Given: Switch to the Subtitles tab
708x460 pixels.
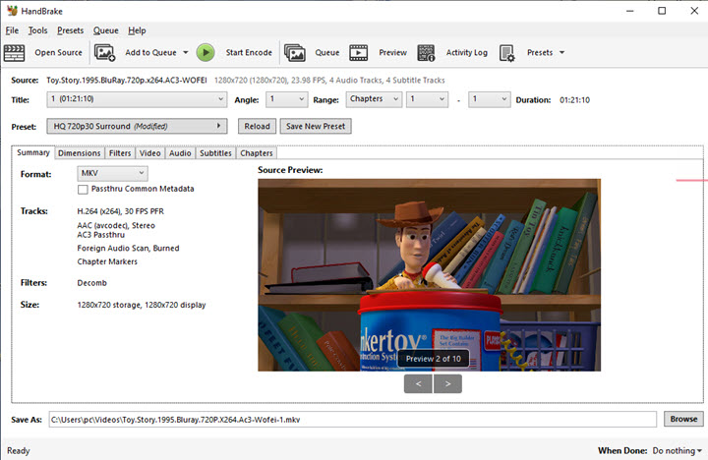Looking at the screenshot, I should [x=215, y=153].
